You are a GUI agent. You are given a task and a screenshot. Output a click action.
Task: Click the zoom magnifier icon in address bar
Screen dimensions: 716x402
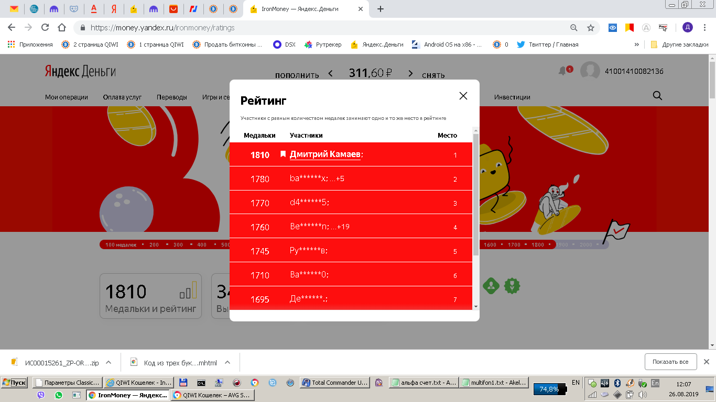click(574, 28)
